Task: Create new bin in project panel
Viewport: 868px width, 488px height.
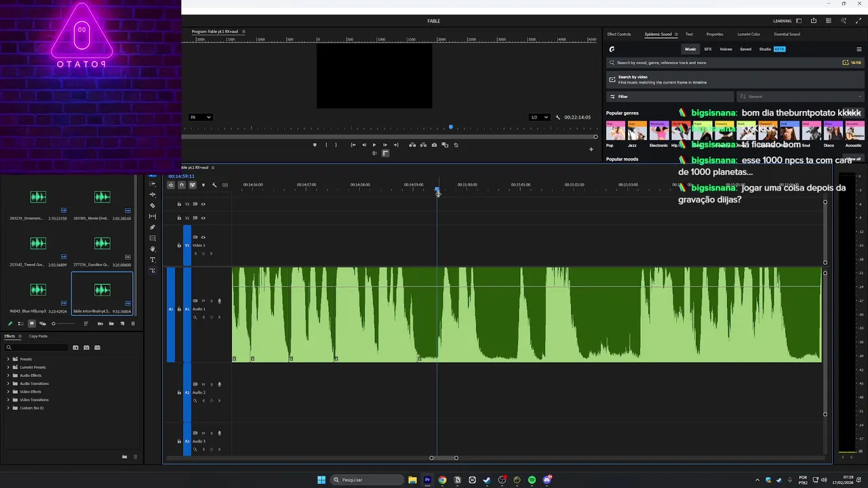Action: 111,323
